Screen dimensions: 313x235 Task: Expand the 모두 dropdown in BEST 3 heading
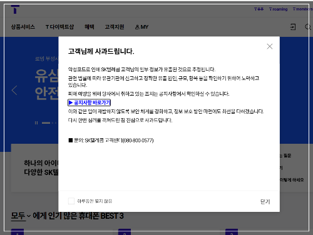(x=21, y=216)
